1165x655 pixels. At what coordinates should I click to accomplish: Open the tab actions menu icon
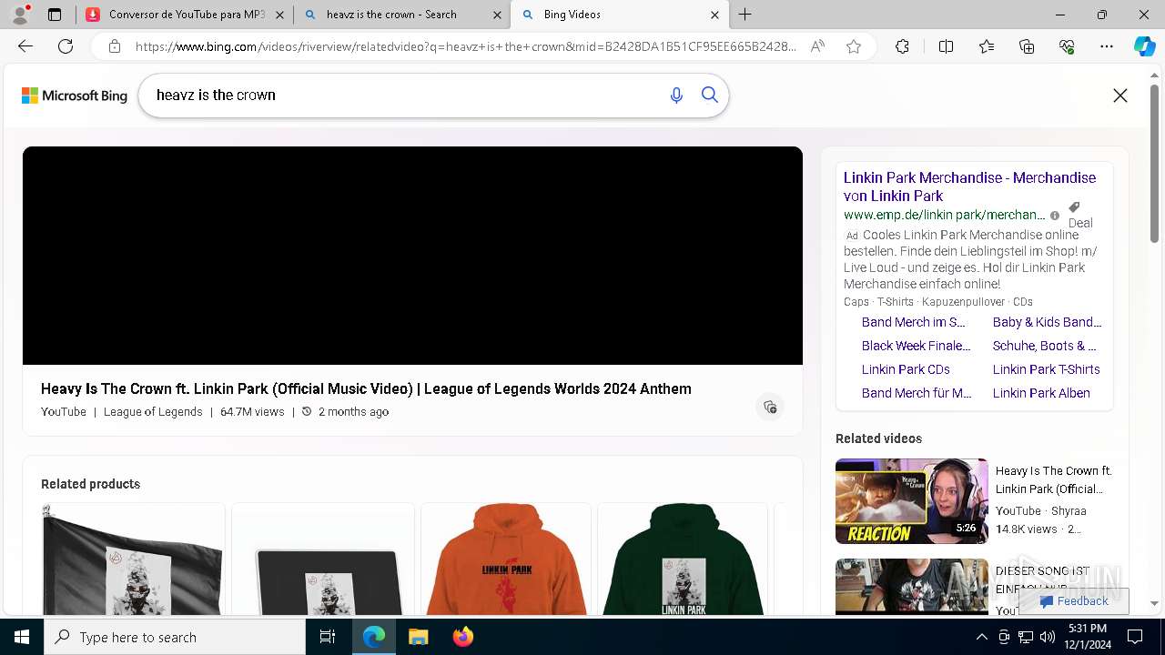point(55,15)
